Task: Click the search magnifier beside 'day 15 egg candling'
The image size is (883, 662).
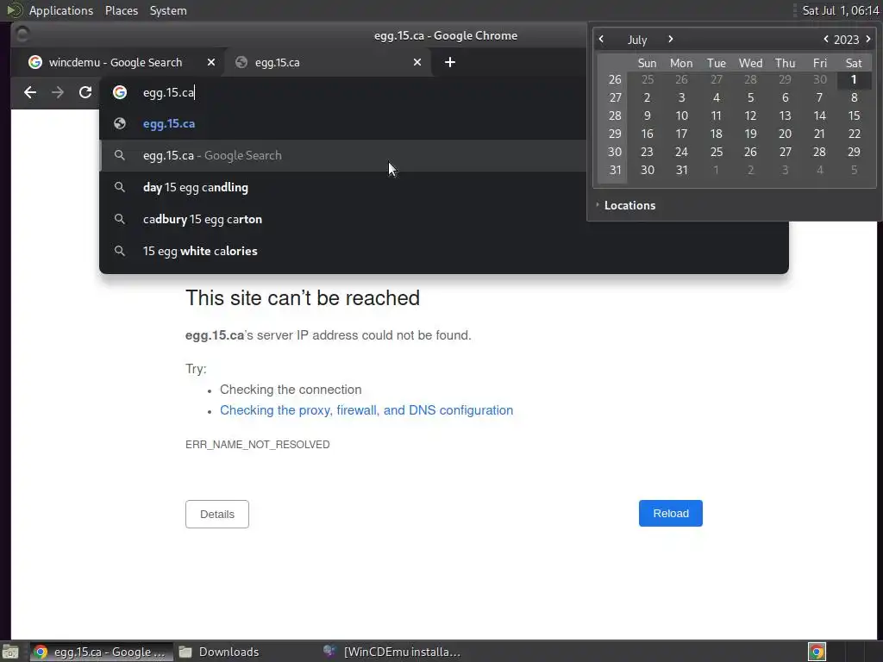Action: pyautogui.click(x=119, y=187)
